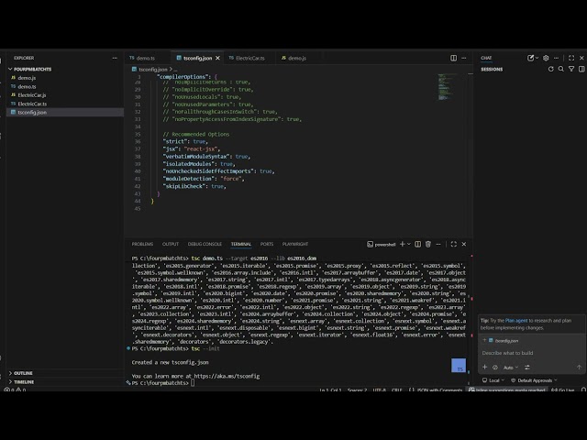Screen dimensions: 587x440
Task: Maximize the chat panel
Action: tap(571, 58)
